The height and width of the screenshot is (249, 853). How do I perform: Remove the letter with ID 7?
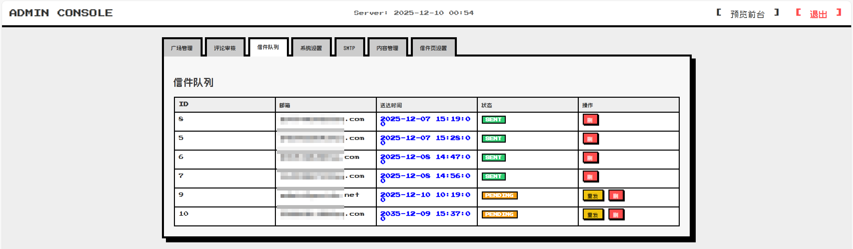[x=590, y=177]
